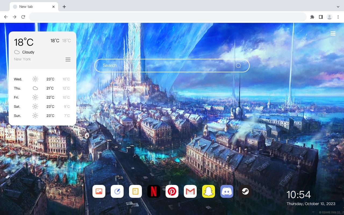This screenshot has width=344, height=215.
Task: Open the image gallery shortcut icon
Action: click(x=99, y=191)
